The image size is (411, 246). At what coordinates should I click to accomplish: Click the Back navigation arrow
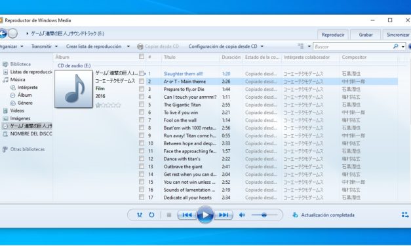click(2, 33)
